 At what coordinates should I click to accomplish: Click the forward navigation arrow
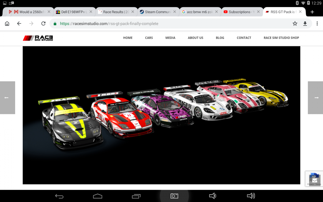[x=31, y=24]
